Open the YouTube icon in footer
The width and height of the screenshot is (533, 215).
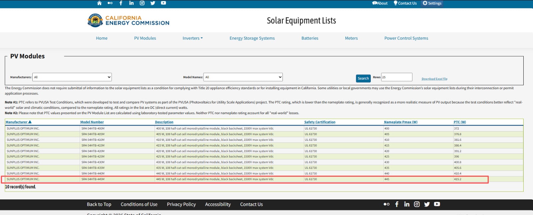pyautogui.click(x=437, y=204)
